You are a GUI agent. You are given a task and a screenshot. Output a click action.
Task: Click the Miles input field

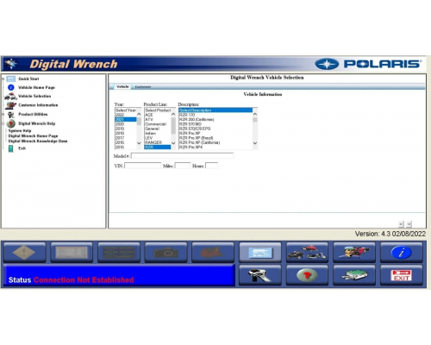(x=183, y=166)
